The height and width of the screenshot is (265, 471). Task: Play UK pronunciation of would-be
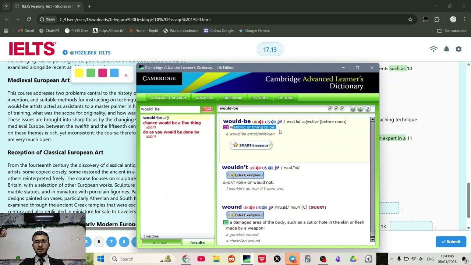tap(261, 122)
